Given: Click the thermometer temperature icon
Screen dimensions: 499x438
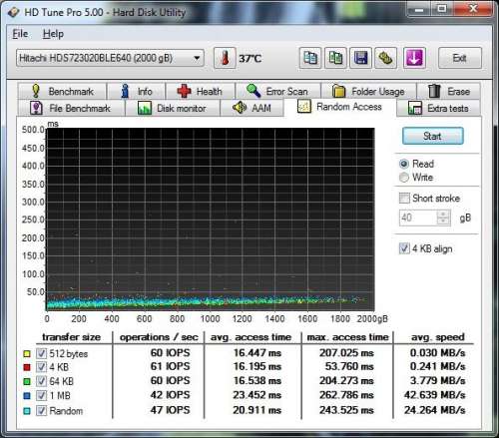Looking at the screenshot, I should (225, 58).
